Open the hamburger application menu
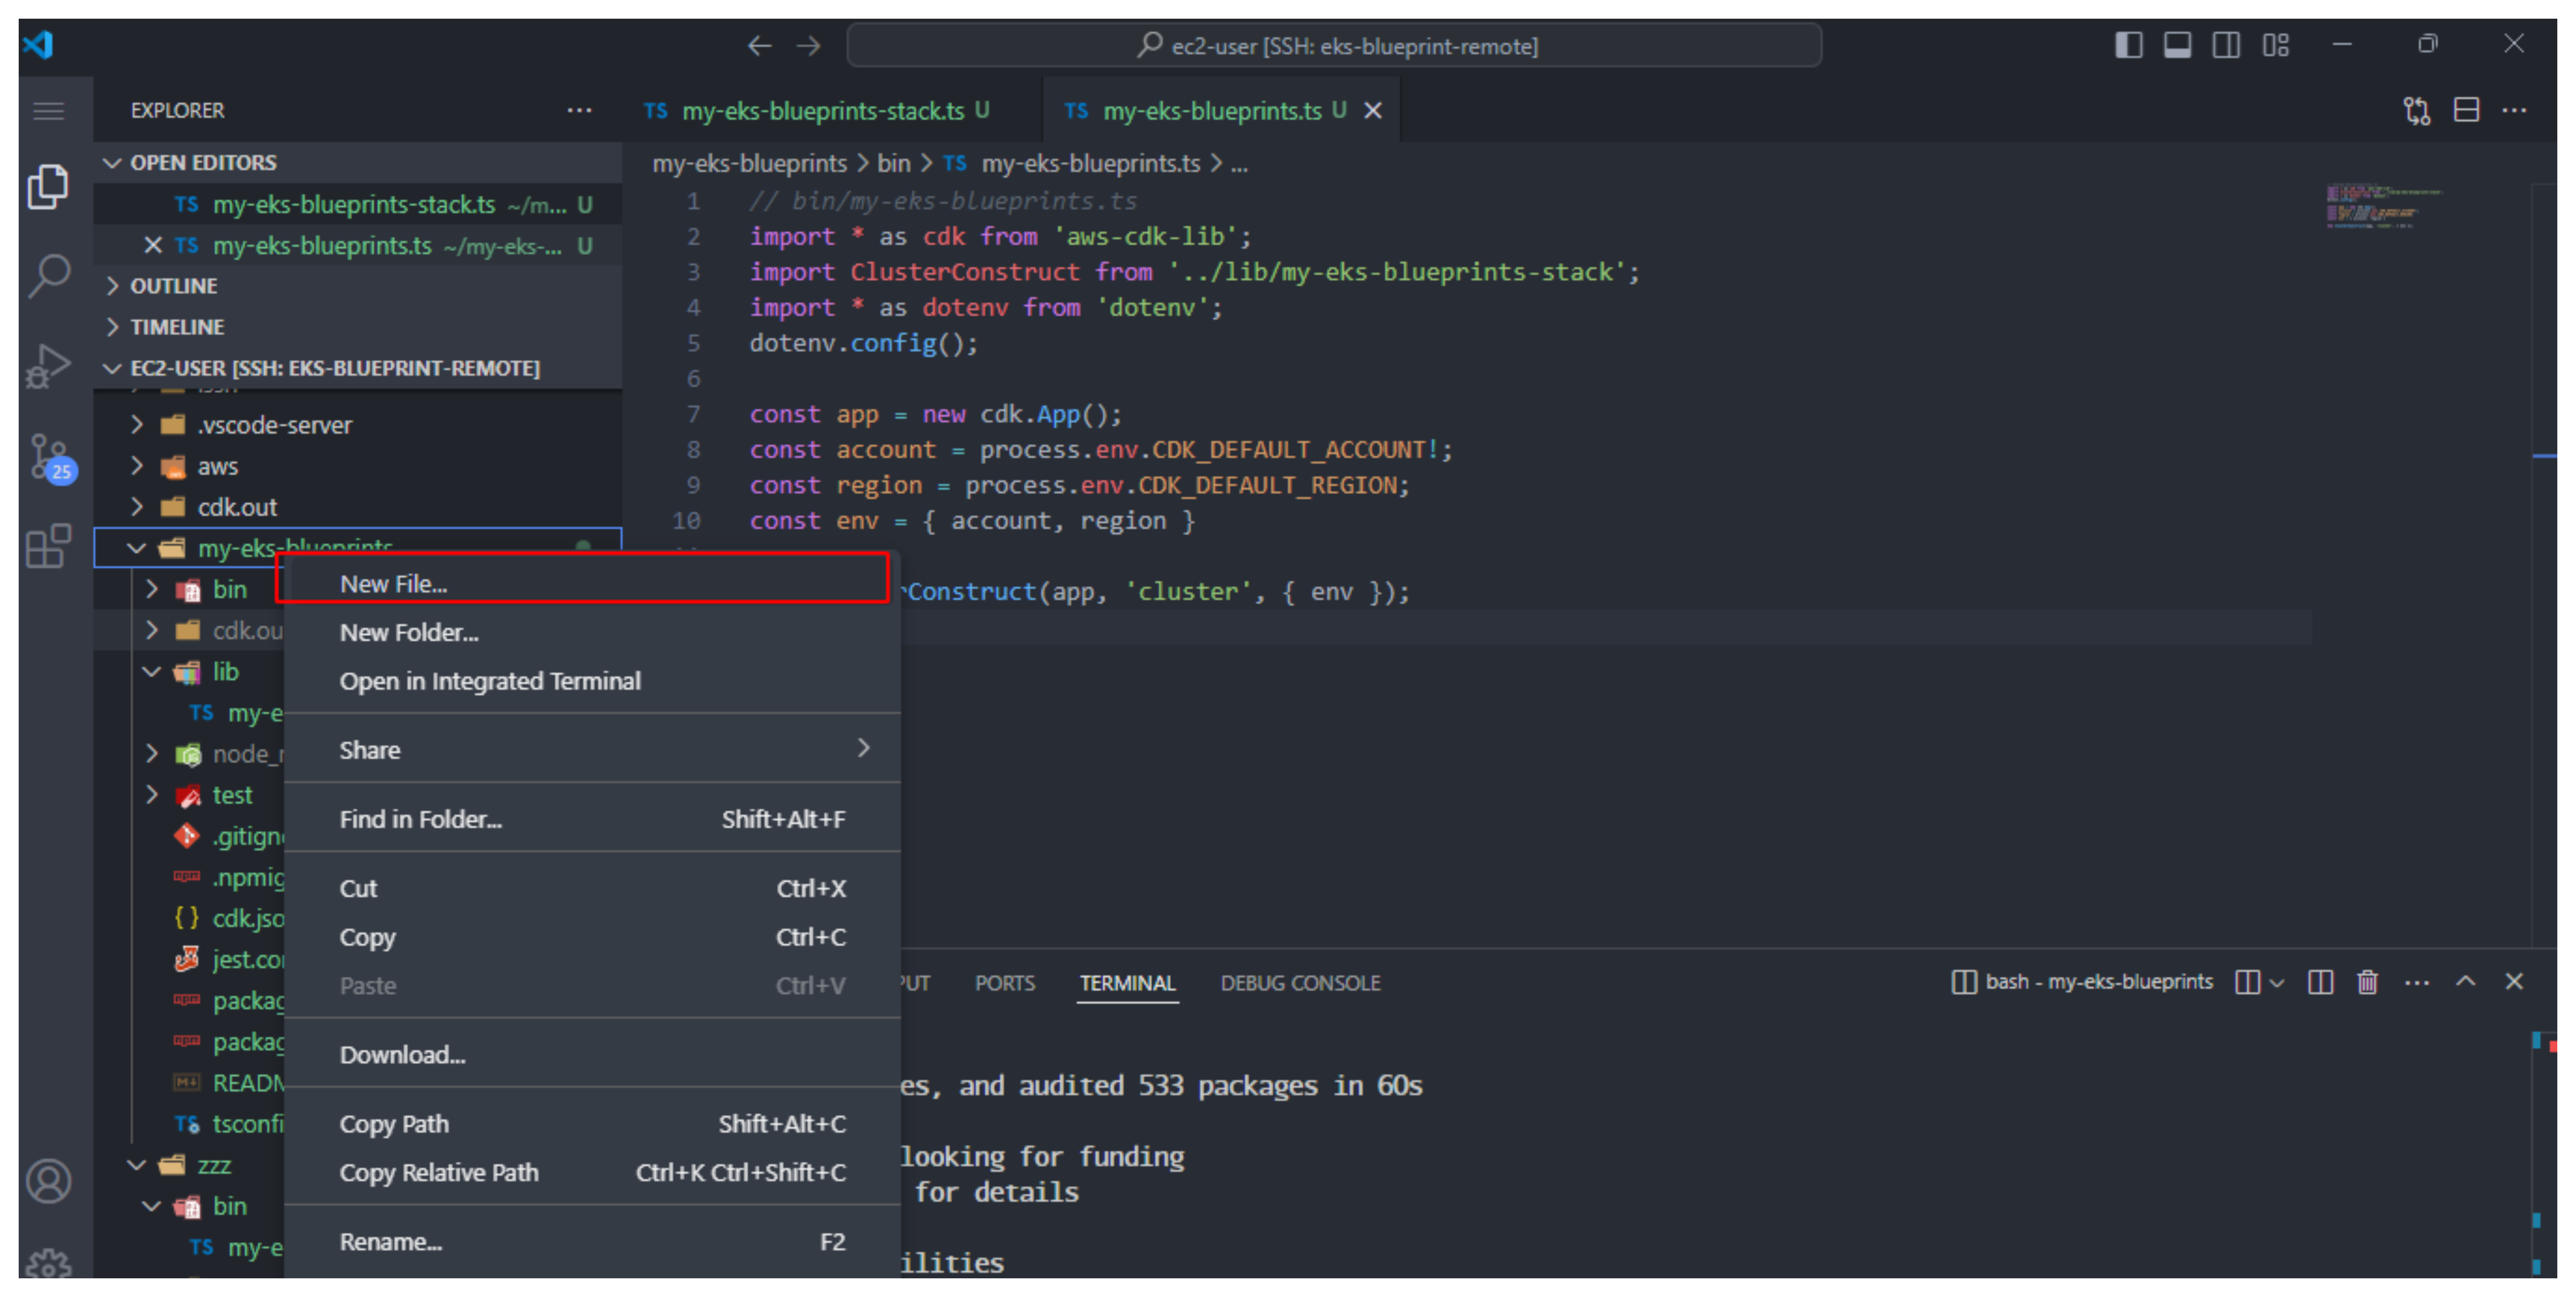Screen dimensions: 2576x1297 [x=48, y=111]
